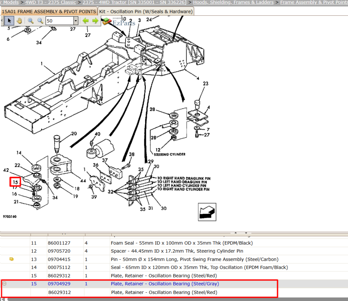Select part number 86001127
348x301 pixels.
click(x=59, y=243)
